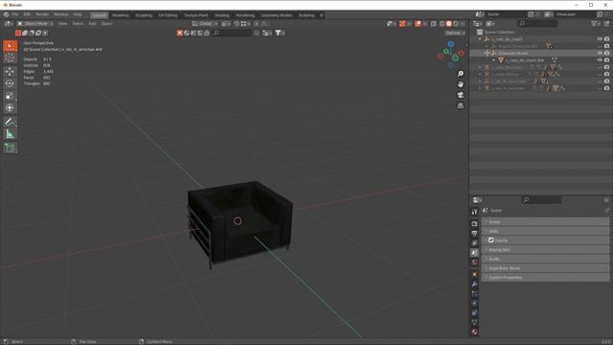Open the Physics properties tab

[474, 304]
